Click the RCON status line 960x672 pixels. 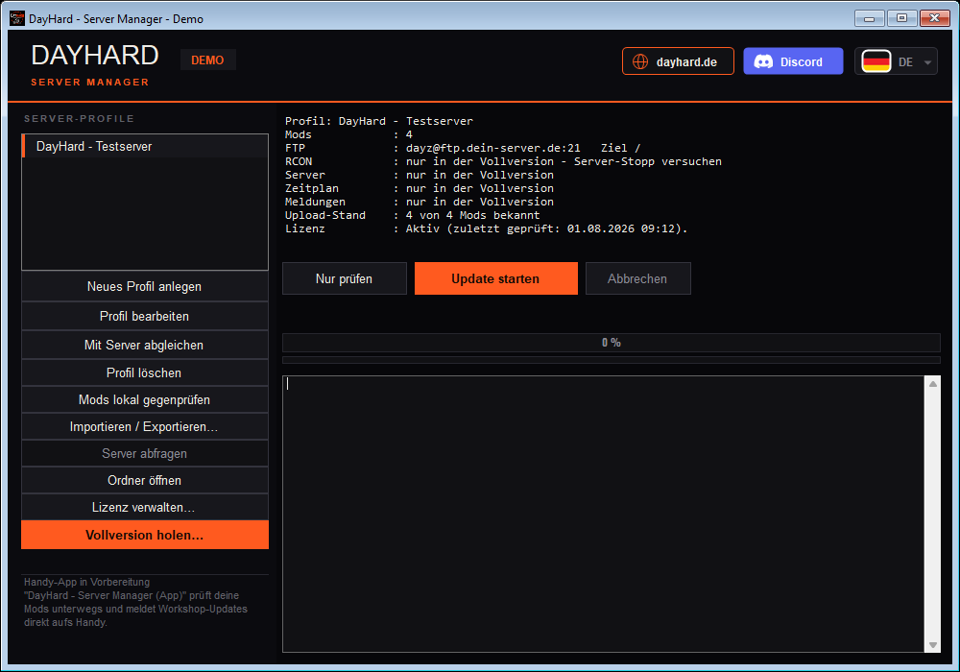pyautogui.click(x=503, y=161)
